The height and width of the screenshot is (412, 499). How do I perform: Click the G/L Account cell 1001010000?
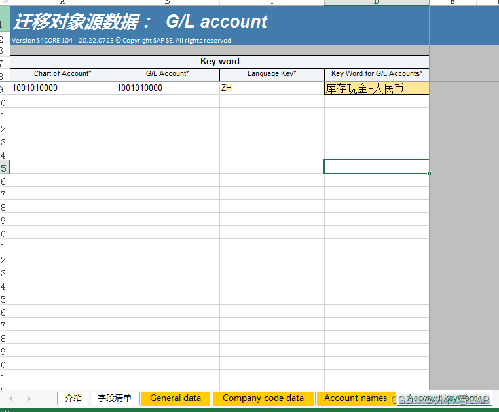pyautogui.click(x=167, y=88)
